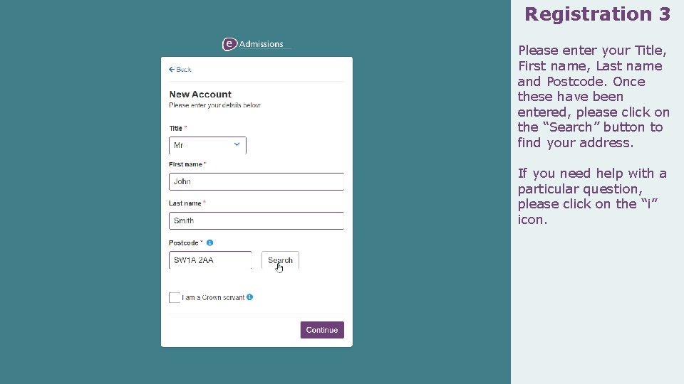This screenshot has width=684, height=384.
Task: Click the New Account heading
Action: pos(200,94)
